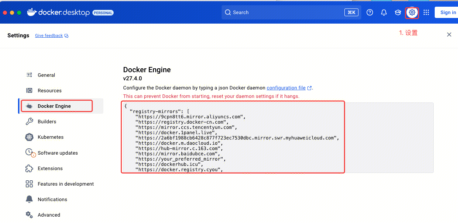Click the PERSONAL plan badge
Viewport: 458px width, 224px height.
coord(103,13)
